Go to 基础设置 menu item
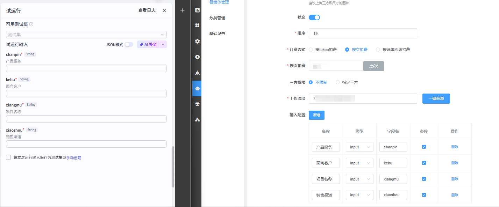 click(217, 34)
